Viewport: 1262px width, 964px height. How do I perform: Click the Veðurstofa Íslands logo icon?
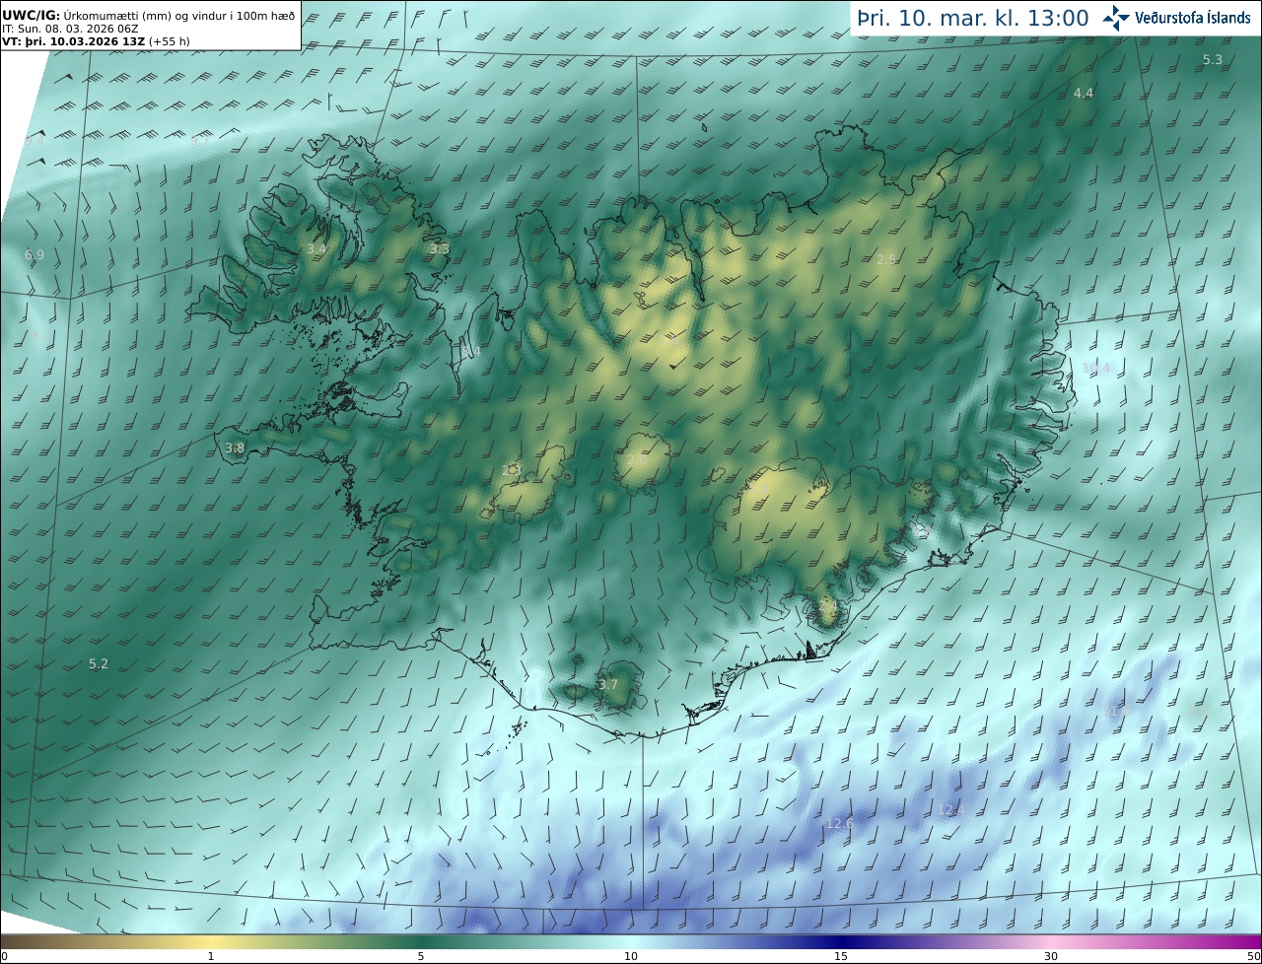pyautogui.click(x=1116, y=18)
